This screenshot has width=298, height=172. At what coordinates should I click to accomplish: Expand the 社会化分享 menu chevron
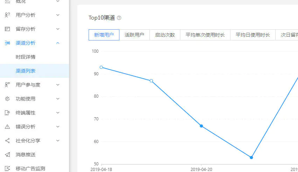click(x=58, y=141)
